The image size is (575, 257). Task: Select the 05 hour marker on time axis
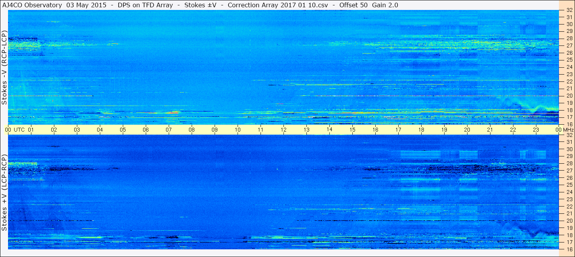tap(123, 130)
